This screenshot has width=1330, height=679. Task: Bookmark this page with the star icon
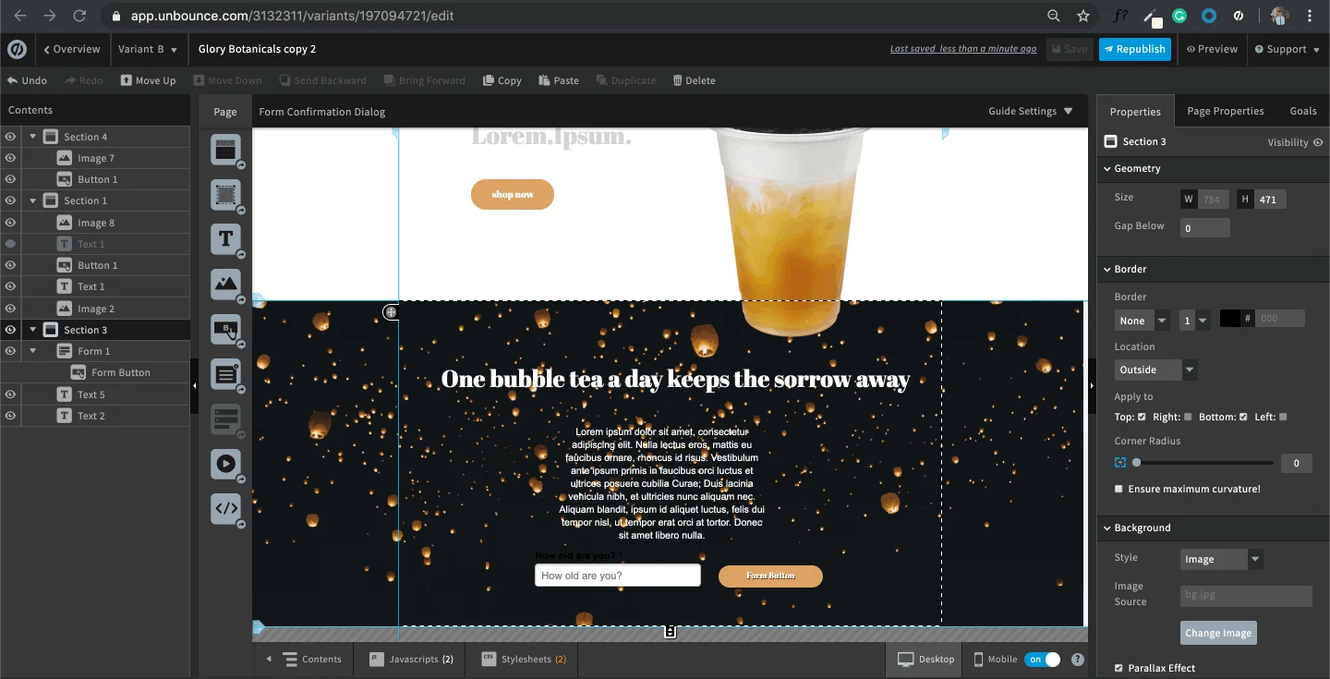[x=1083, y=16]
